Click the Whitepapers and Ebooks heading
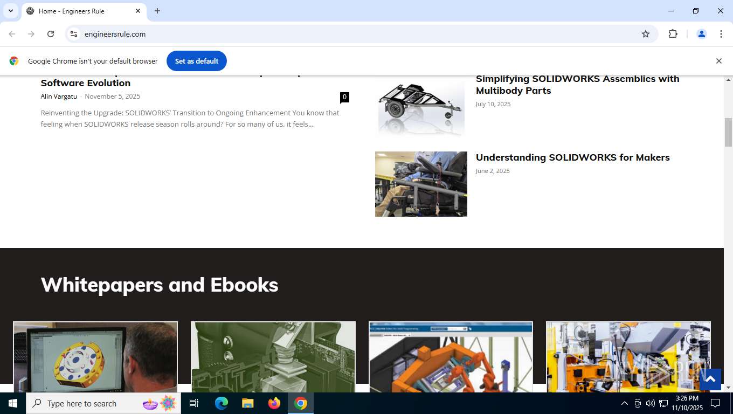The width and height of the screenshot is (733, 414). pos(160,285)
